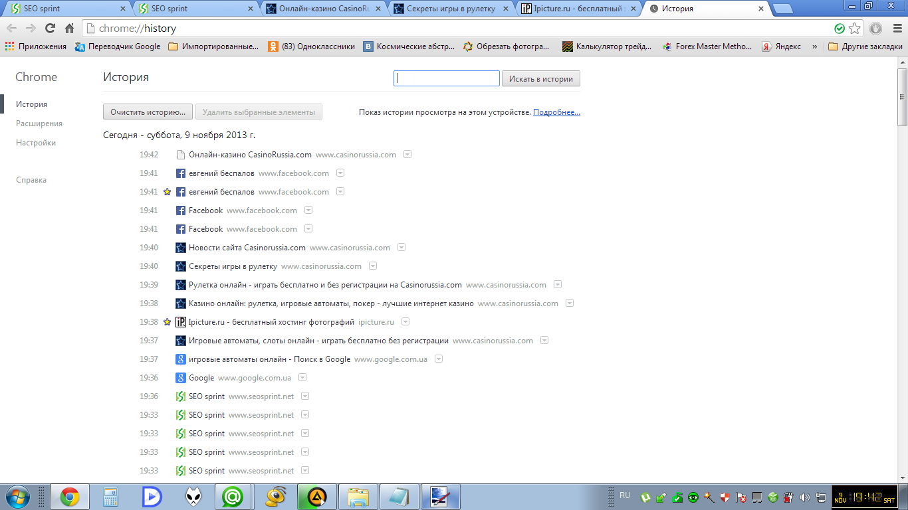Open the Calculator taskbar icon
The width and height of the screenshot is (908, 510).
click(x=110, y=497)
